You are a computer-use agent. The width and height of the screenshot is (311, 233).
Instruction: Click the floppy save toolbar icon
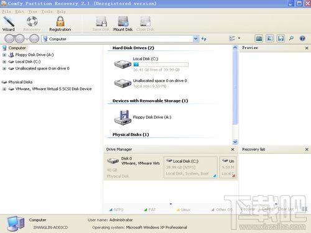[281, 39]
